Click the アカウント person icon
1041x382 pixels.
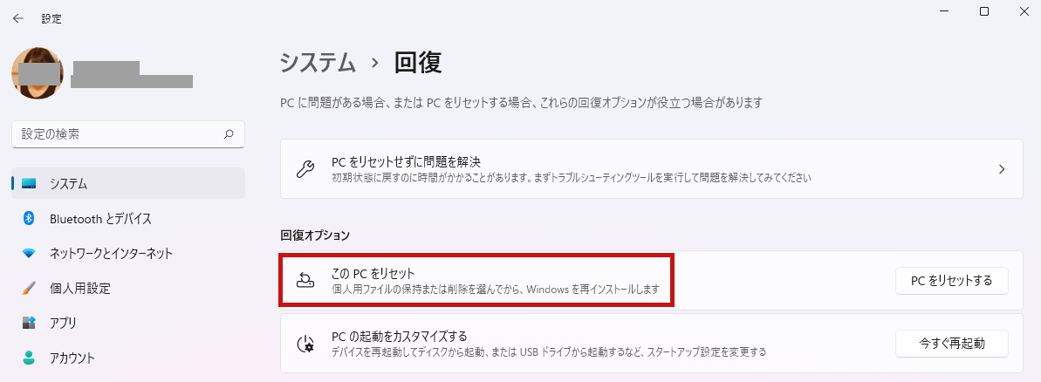point(29,358)
